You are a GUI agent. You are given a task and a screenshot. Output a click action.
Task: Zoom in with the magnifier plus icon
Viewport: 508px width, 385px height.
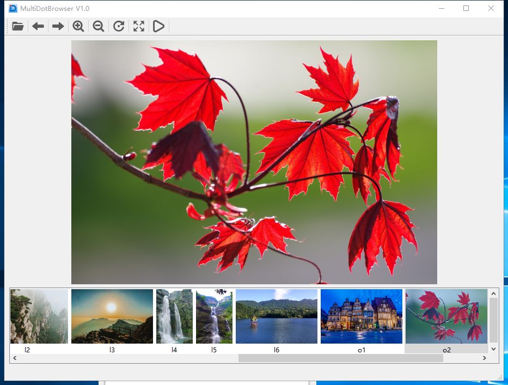[x=78, y=26]
